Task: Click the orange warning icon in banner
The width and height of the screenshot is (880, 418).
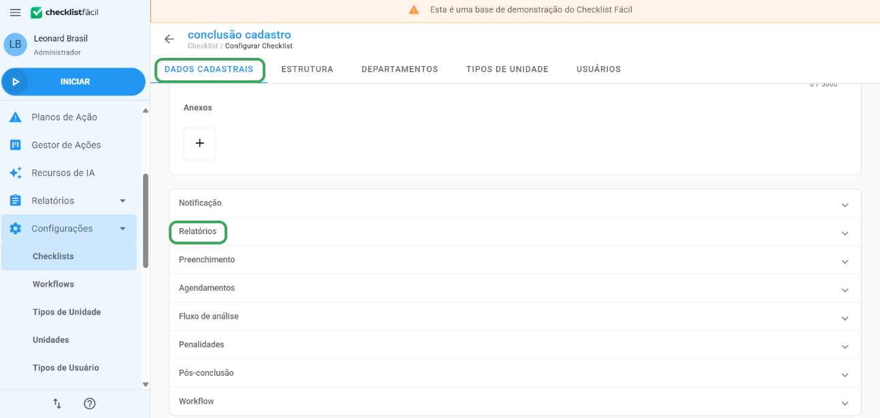Action: tap(414, 10)
